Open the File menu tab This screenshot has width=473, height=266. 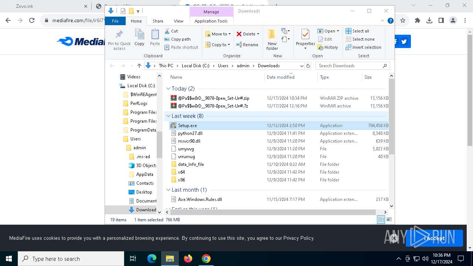click(x=115, y=21)
